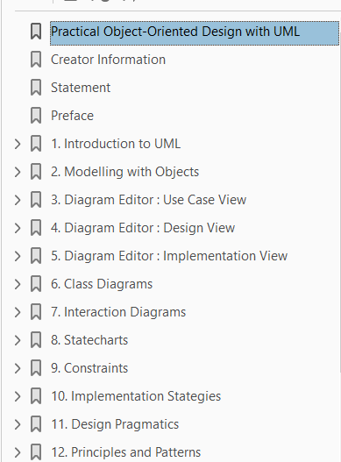Viewport: 341px width, 462px height.
Task: Open 4. Diagram Editor : Design View bookmark
Action: coord(143,228)
